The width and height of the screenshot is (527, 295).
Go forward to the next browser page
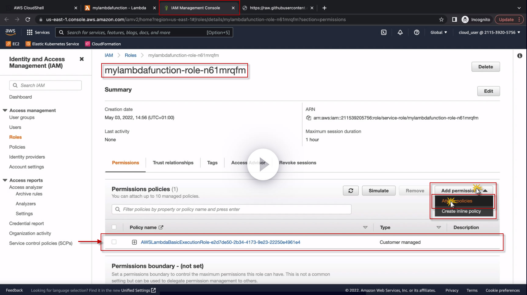click(x=17, y=20)
